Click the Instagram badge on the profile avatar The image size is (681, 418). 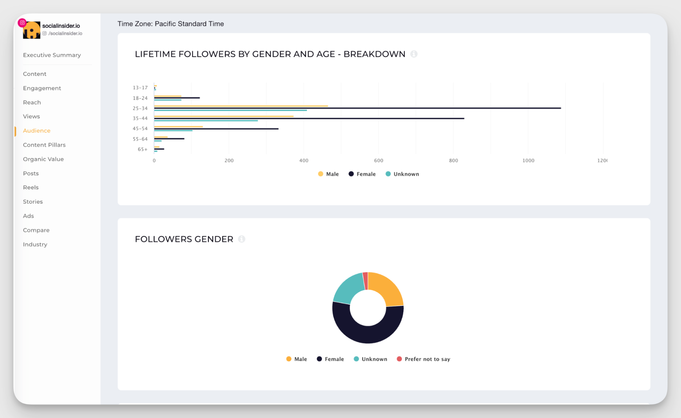tap(22, 23)
